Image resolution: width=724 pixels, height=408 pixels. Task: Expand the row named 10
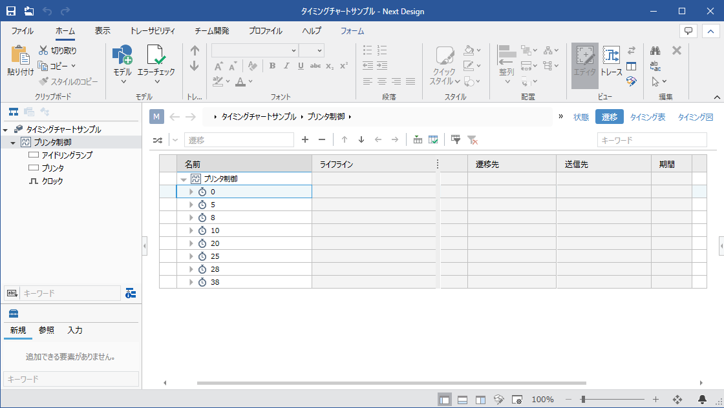point(191,230)
